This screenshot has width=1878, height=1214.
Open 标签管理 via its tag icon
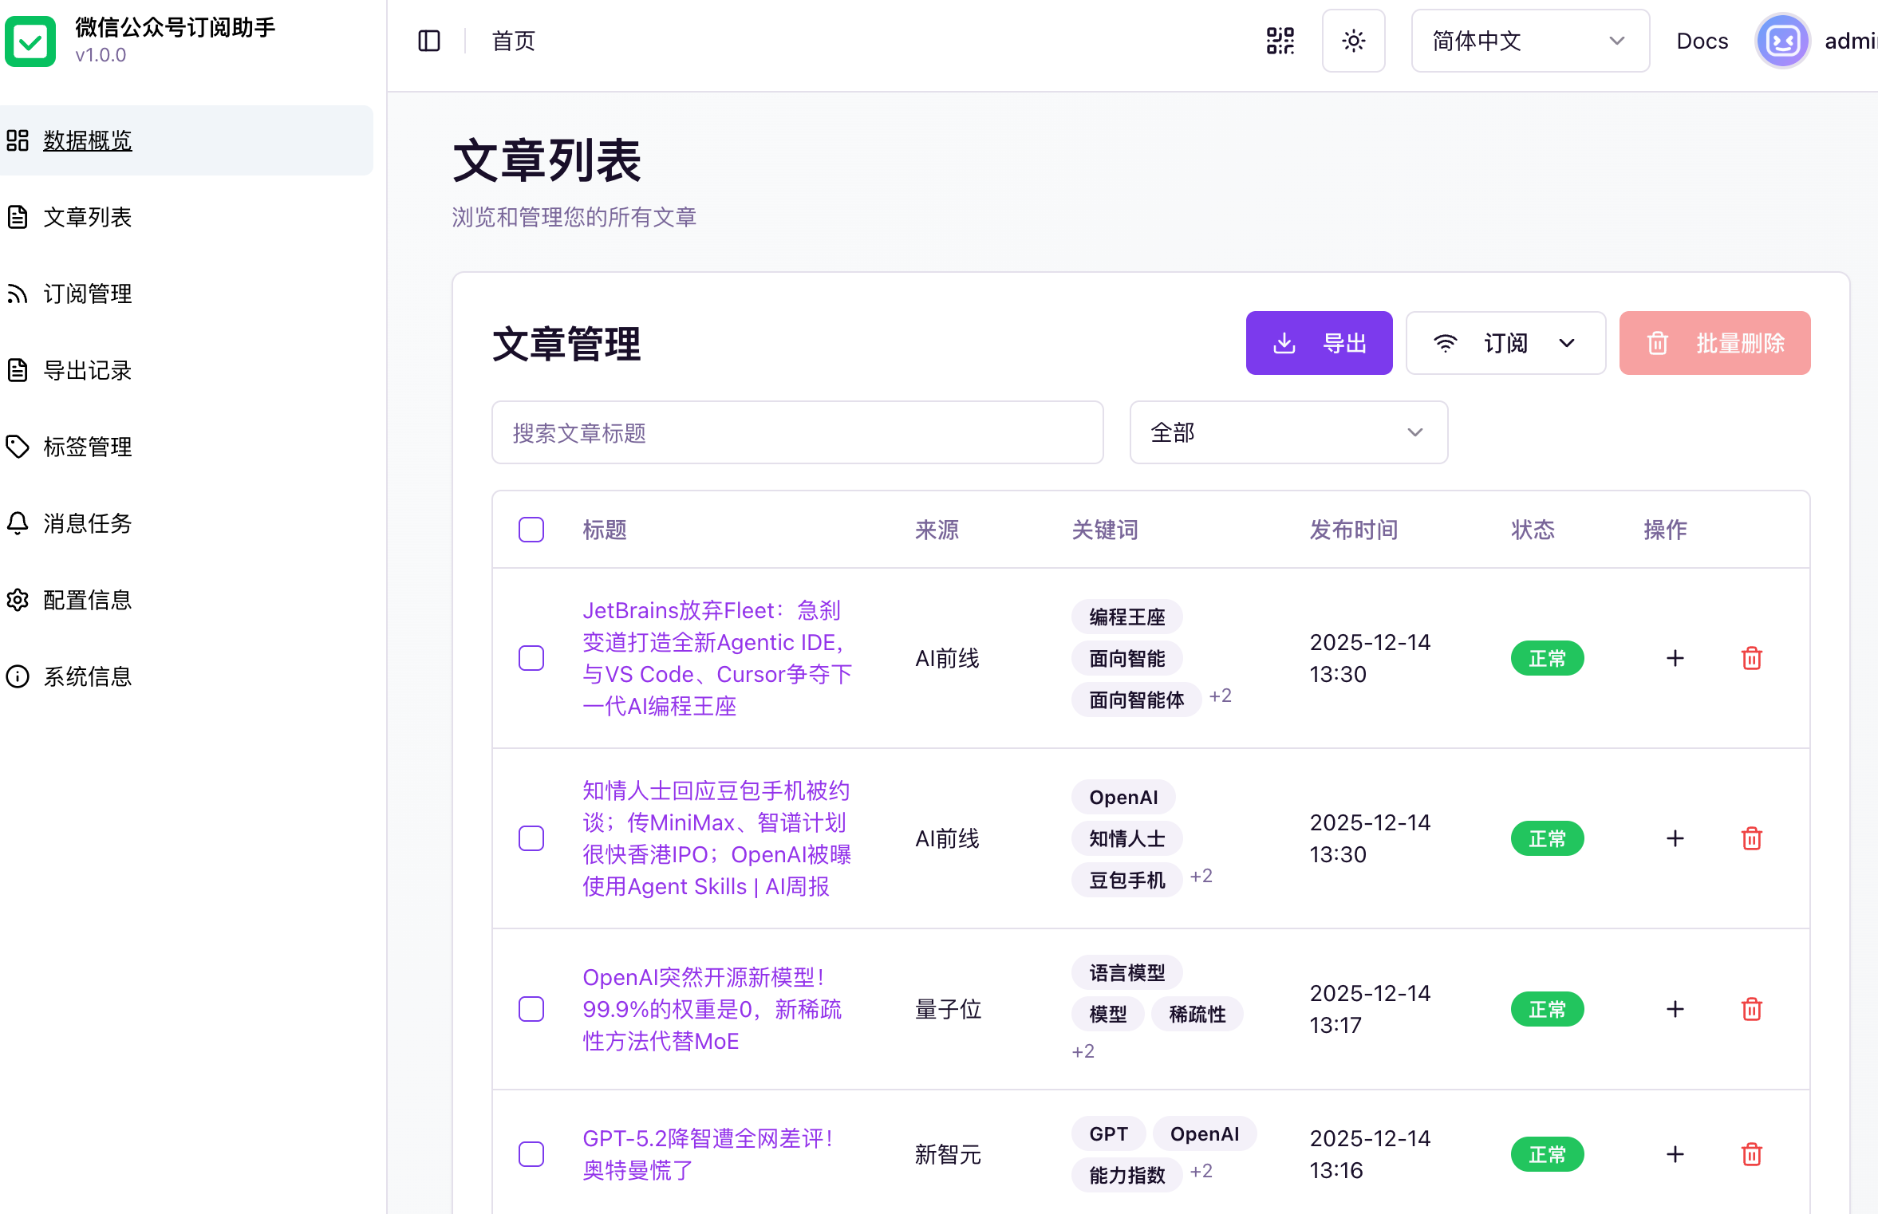18,447
